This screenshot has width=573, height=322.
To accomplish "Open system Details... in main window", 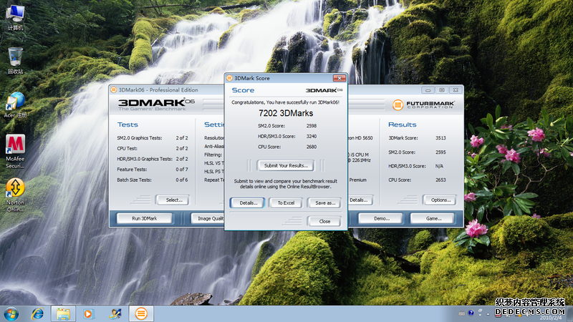I will tap(360, 200).
